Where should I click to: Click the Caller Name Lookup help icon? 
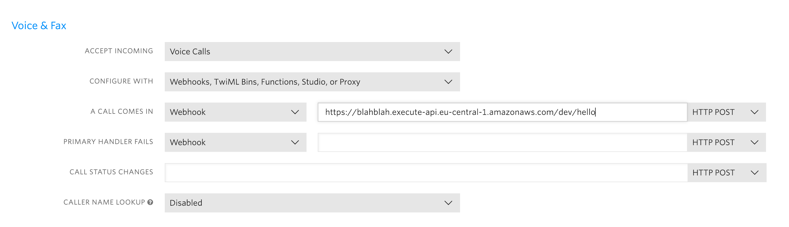pos(150,202)
